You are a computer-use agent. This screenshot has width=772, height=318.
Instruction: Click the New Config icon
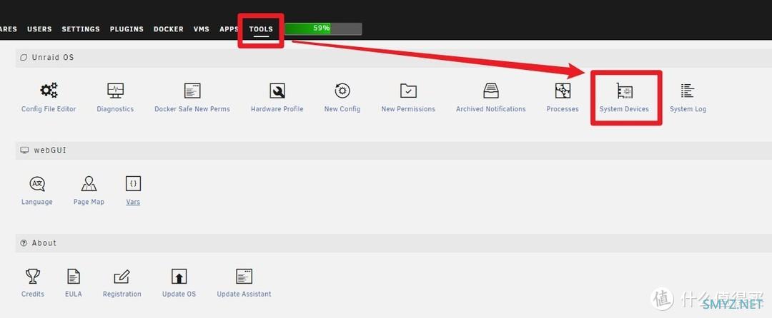(x=342, y=91)
